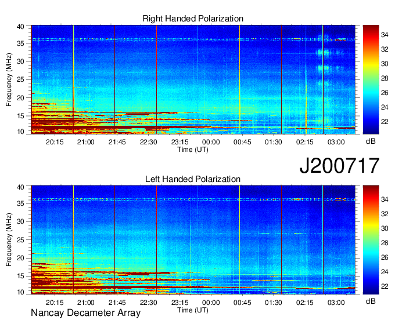The image size is (395, 320).
Task: Click the 22:30 time tick of the left-handed plot
Action: coord(148,303)
